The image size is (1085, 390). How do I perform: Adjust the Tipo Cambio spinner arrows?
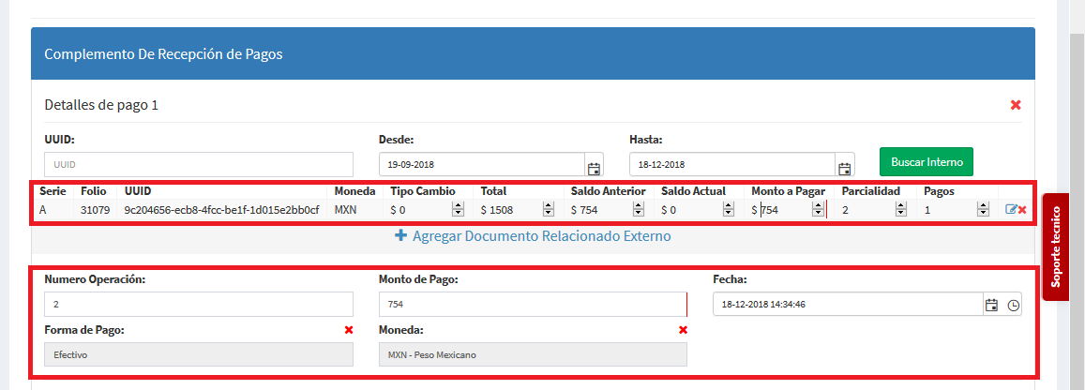(458, 210)
